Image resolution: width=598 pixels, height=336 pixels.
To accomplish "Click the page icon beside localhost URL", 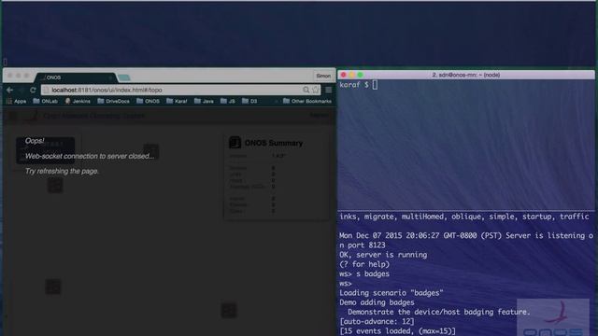I will coord(47,90).
